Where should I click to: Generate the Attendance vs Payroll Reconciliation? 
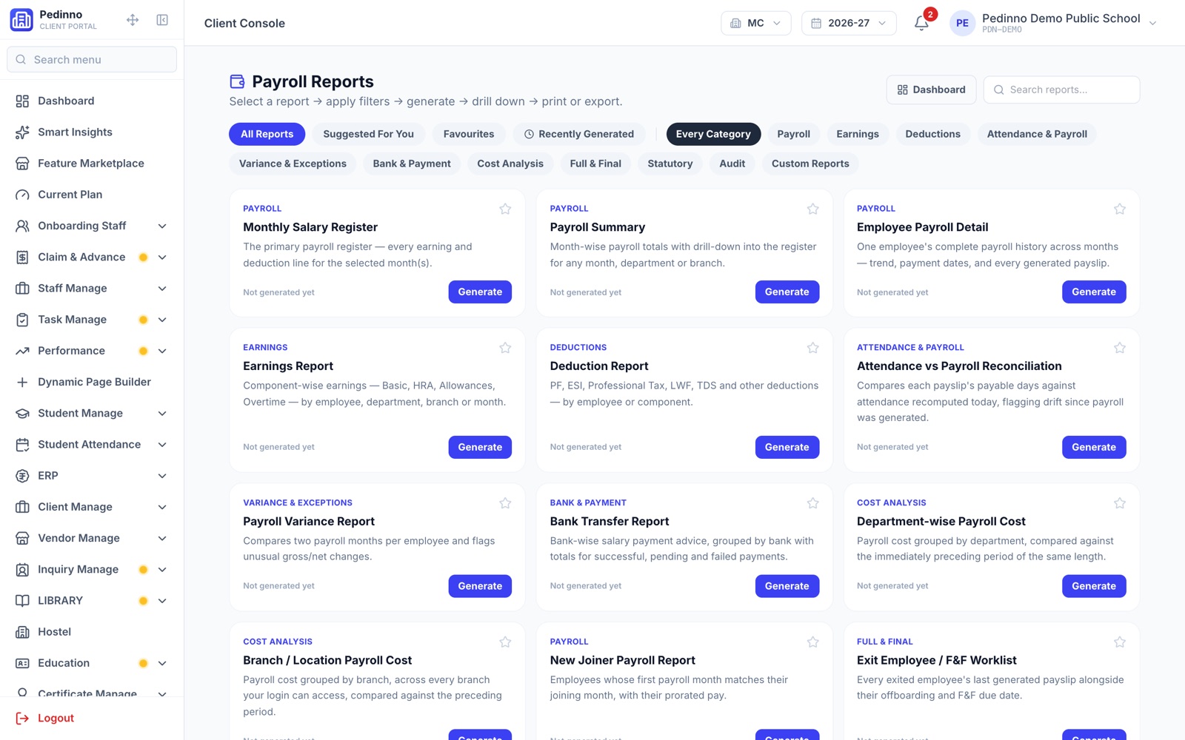pos(1094,447)
